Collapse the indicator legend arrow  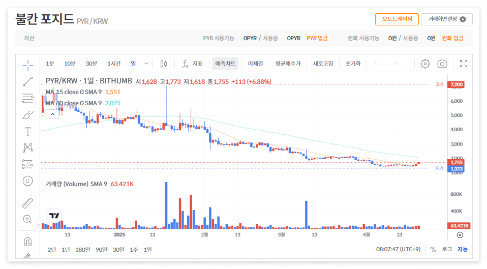[52, 114]
